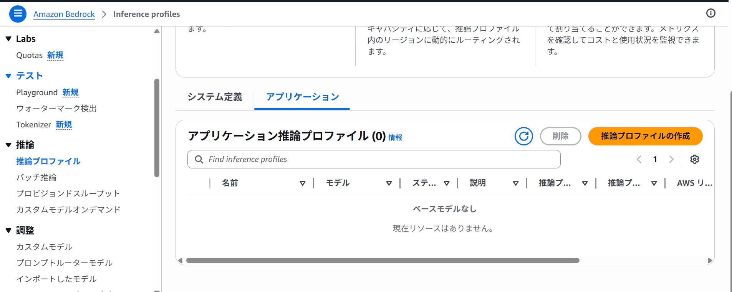This screenshot has width=732, height=292.
Task: Open the 情報 info link
Action: (x=395, y=137)
